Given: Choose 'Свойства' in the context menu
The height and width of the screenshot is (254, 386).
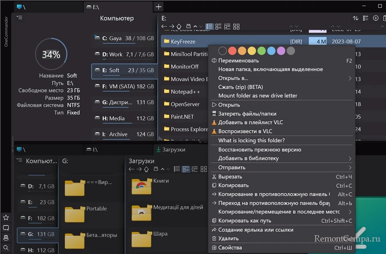Looking at the screenshot, I should click(230, 248).
